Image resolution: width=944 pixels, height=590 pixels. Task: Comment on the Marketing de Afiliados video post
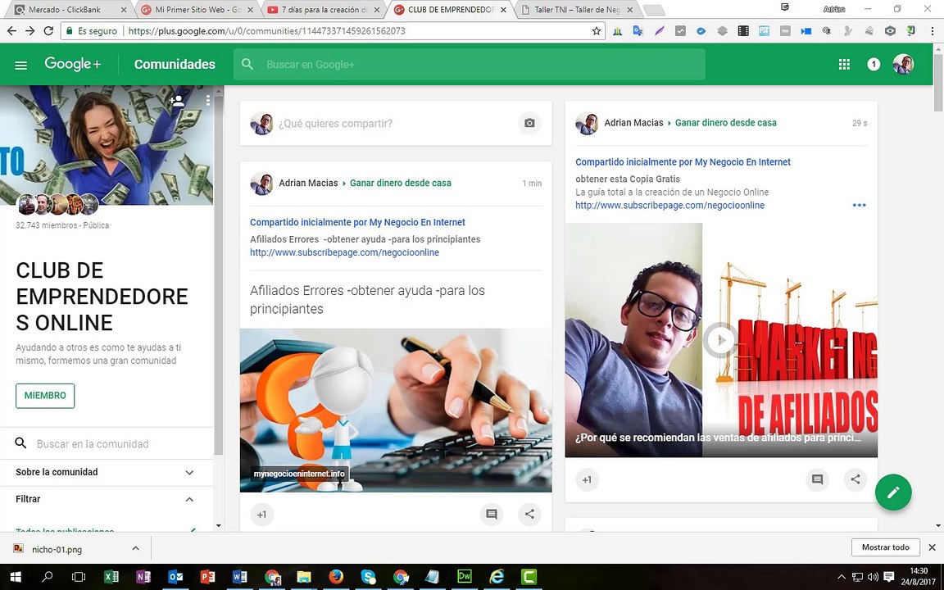(x=817, y=479)
